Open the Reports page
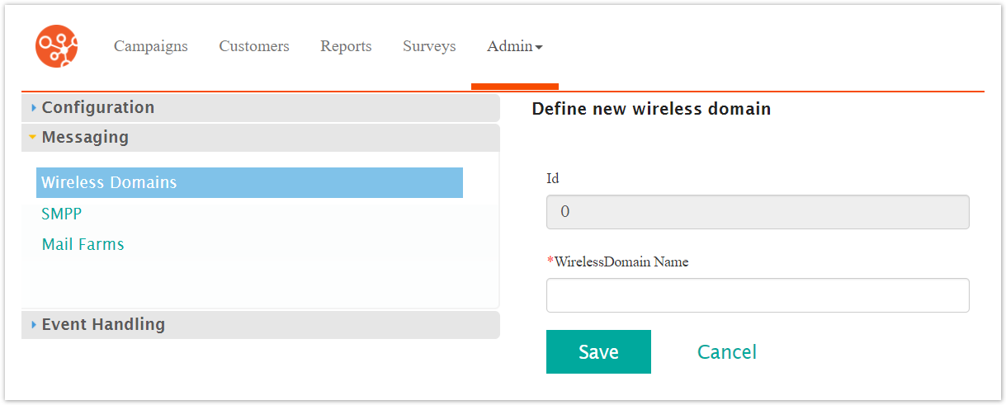Image resolution: width=1006 pixels, height=405 pixels. (346, 46)
